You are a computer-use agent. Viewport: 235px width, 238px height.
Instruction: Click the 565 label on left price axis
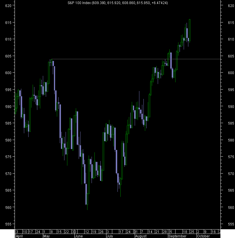(8, 190)
